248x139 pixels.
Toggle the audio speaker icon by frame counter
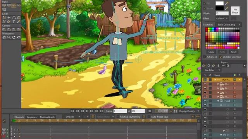[x=150, y=111]
